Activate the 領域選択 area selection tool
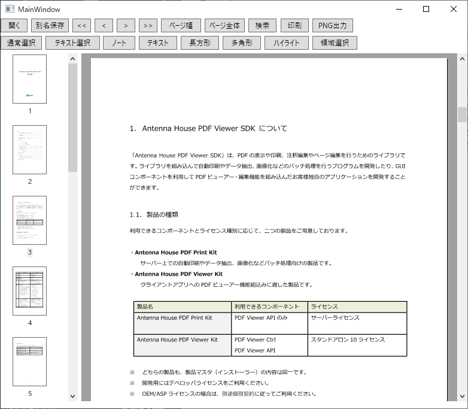 (335, 43)
